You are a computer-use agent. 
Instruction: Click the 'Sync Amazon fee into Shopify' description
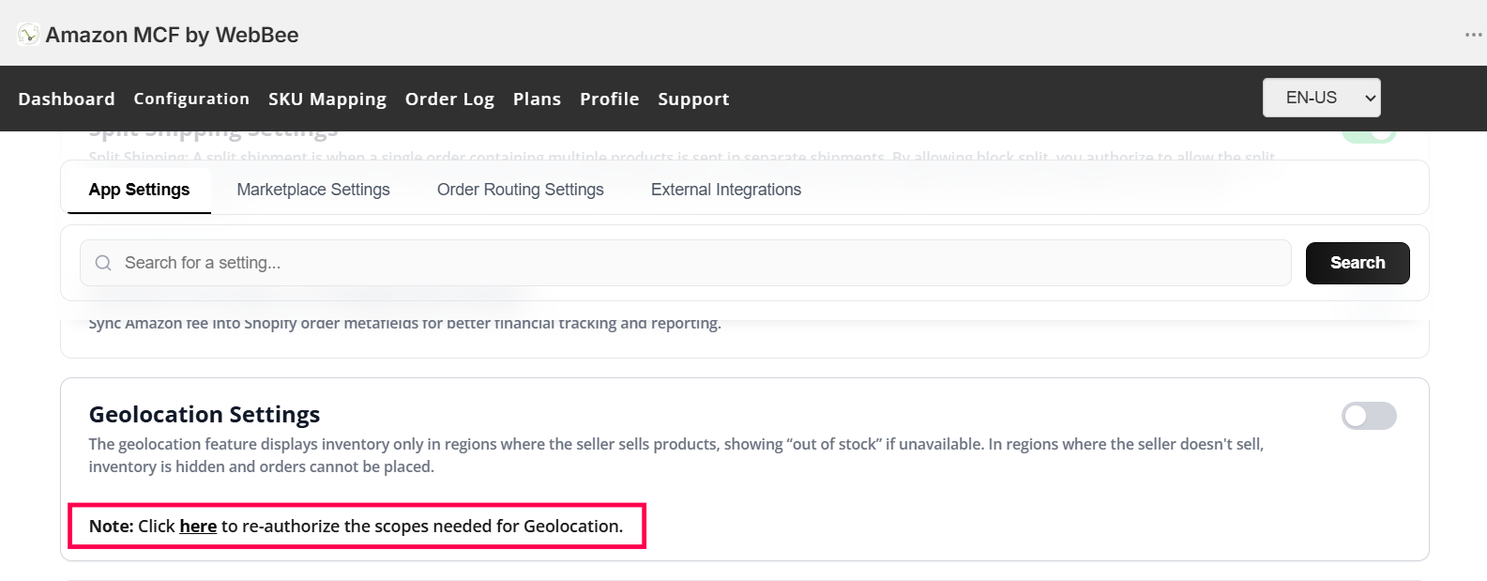point(405,324)
